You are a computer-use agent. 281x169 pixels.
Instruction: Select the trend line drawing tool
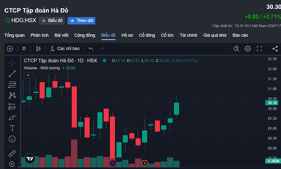(x=13, y=74)
